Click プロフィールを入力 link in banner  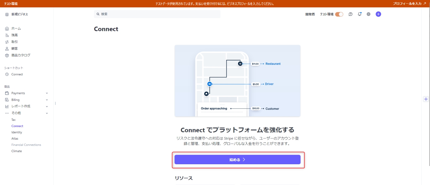(407, 4)
